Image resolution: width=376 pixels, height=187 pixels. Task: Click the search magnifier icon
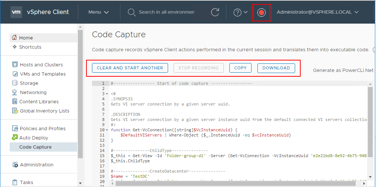point(131,12)
